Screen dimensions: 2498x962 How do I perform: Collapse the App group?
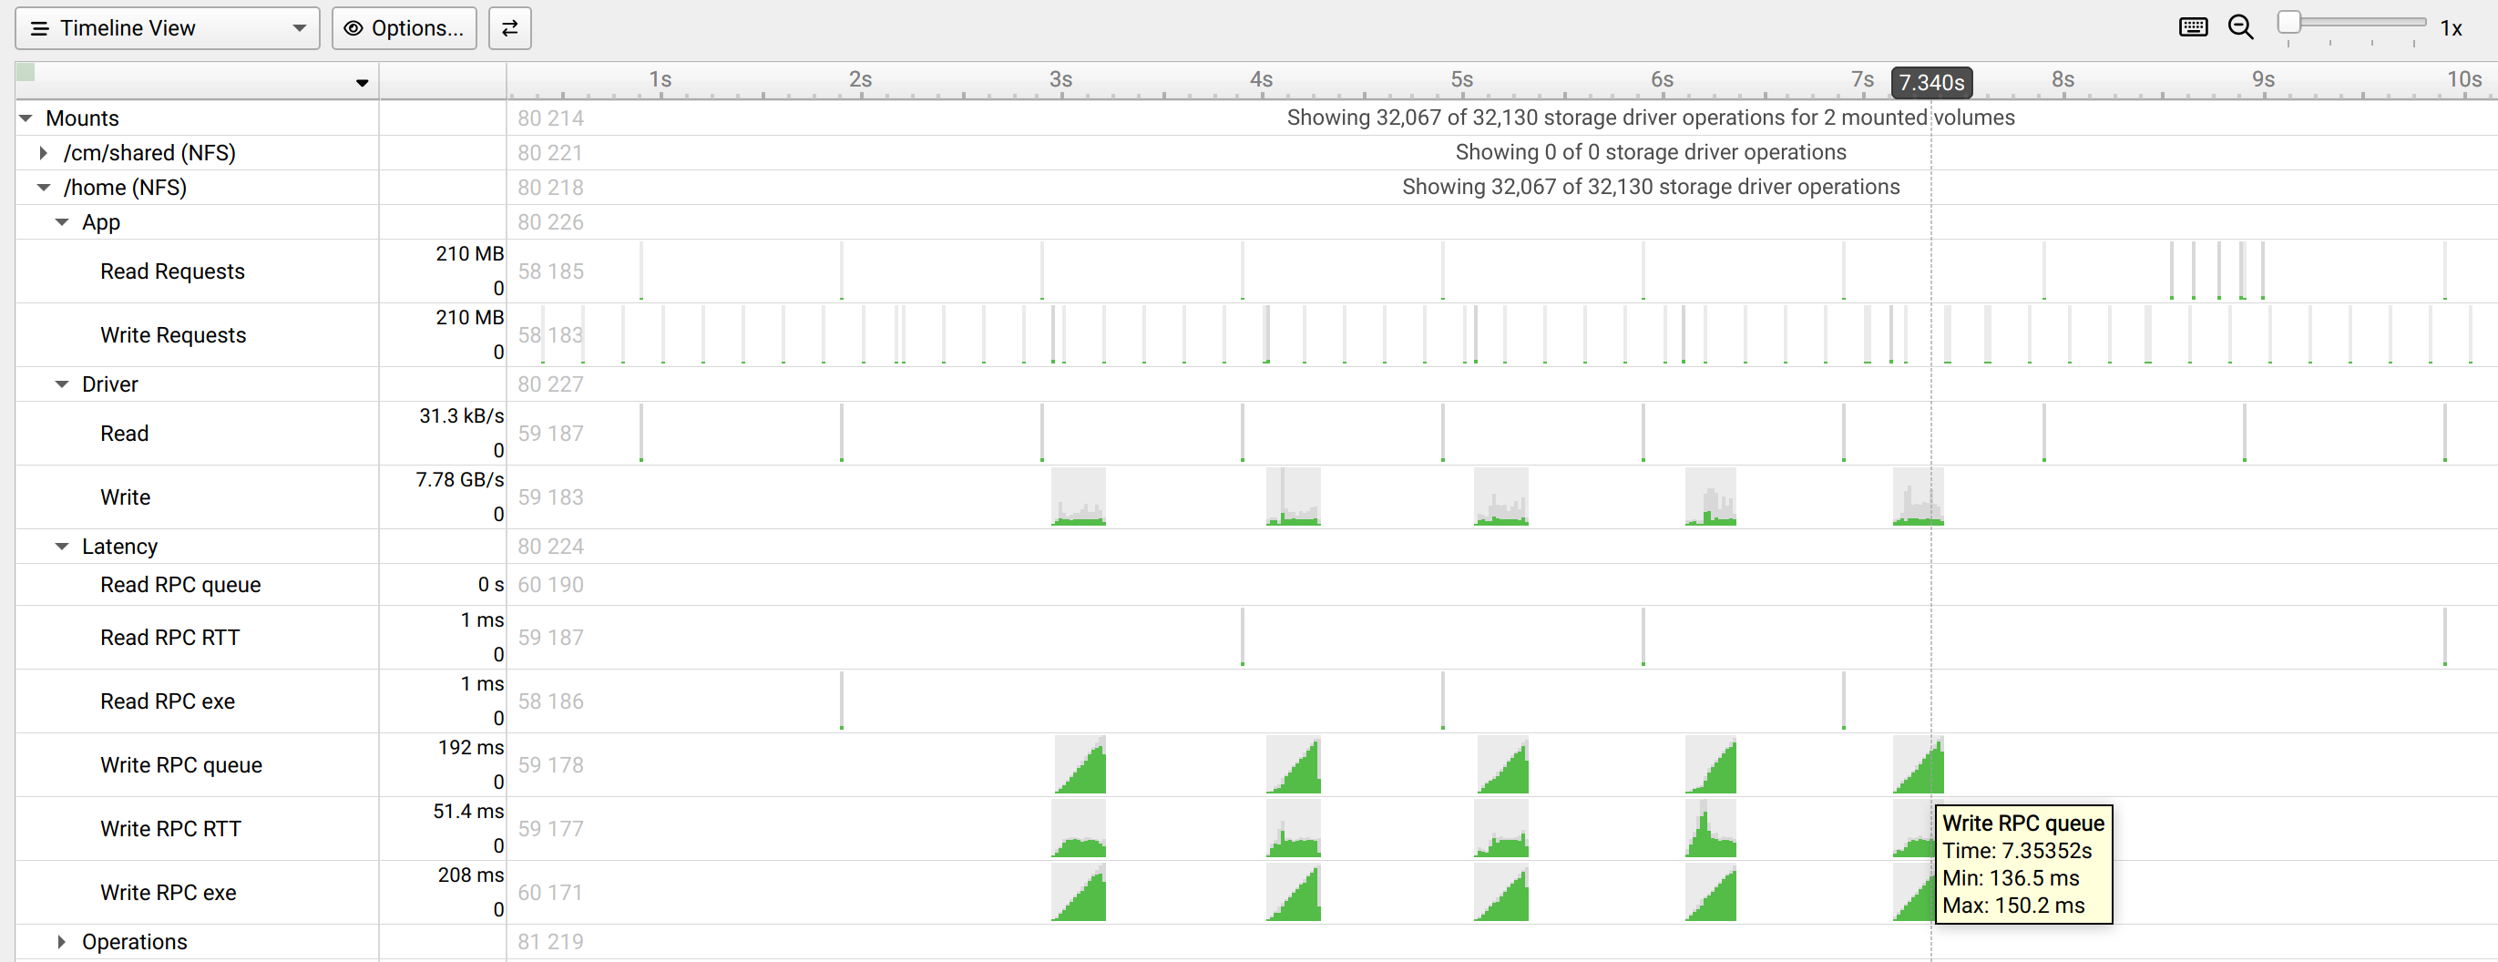click(62, 223)
